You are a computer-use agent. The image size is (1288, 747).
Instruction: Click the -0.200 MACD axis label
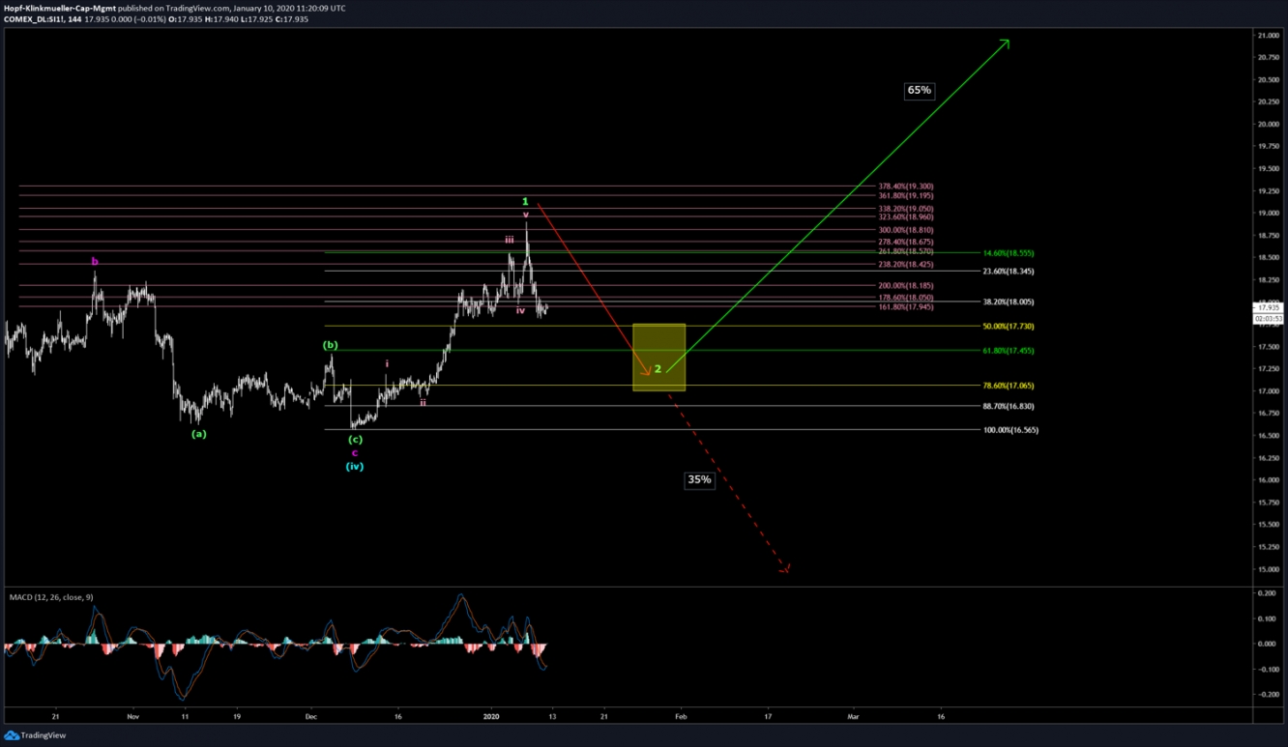(x=1267, y=695)
